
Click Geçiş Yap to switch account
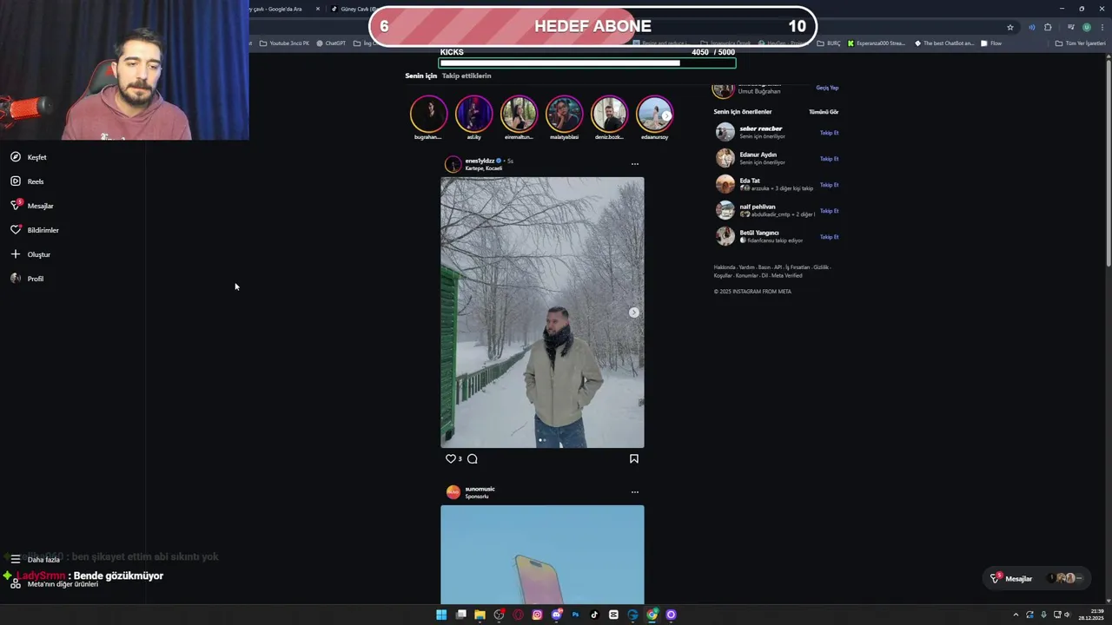tap(827, 88)
